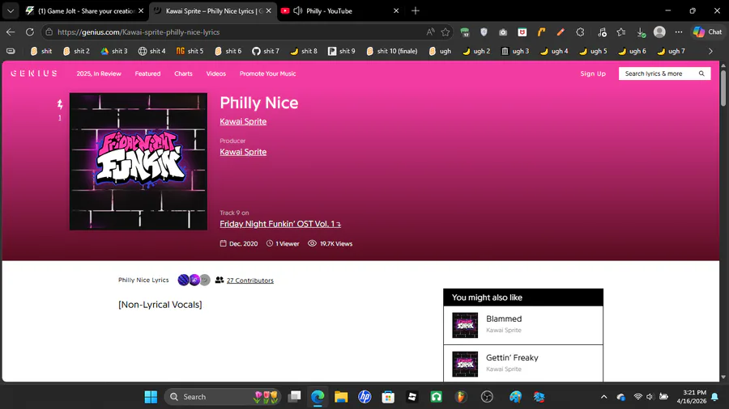729x409 pixels.
Task: Open the 'ugh 3' bookmark
Action: coord(515,51)
